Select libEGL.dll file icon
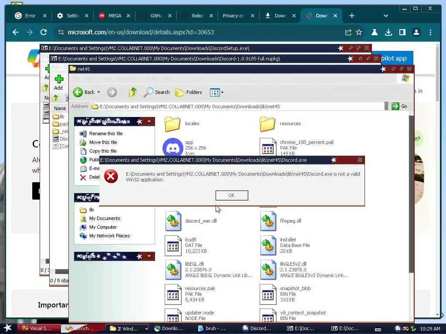Screen dimensions: 446x334 coord(173,270)
